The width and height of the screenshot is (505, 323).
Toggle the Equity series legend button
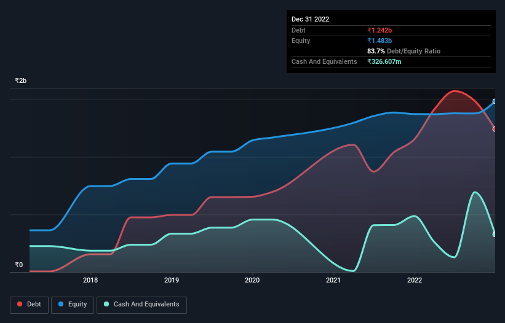tap(73, 305)
